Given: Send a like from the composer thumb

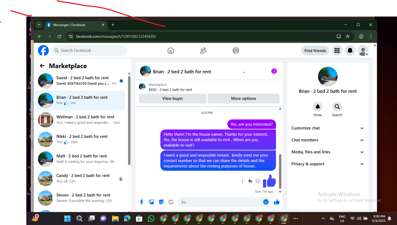Looking at the screenshot, I should coord(277,202).
